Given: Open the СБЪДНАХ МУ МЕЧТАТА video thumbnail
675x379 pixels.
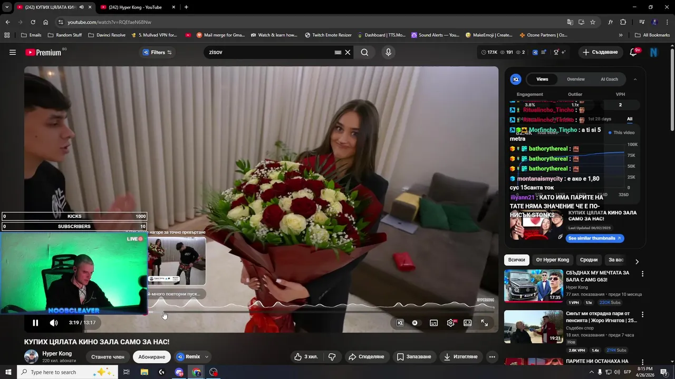Looking at the screenshot, I should [x=533, y=286].
